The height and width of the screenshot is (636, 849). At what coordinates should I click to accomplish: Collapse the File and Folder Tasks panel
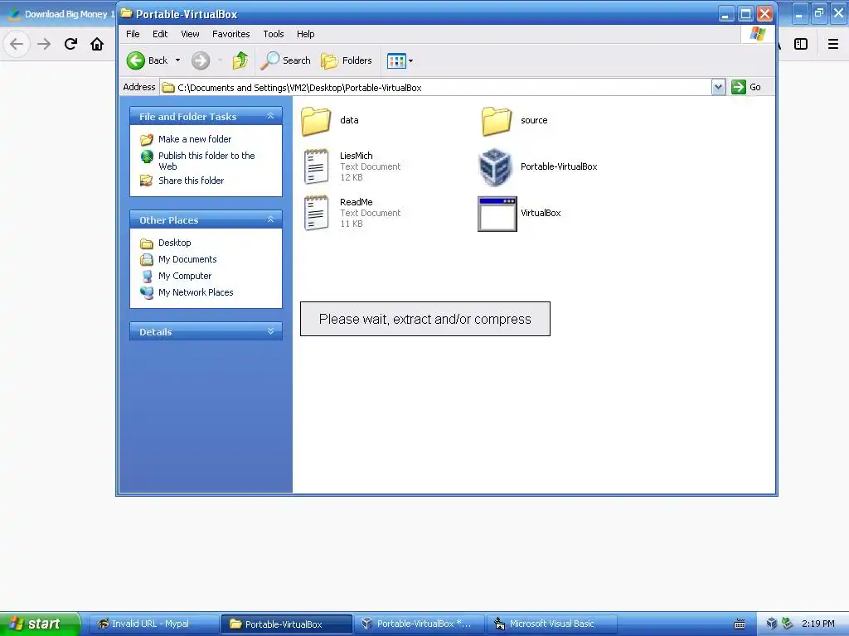tap(271, 116)
